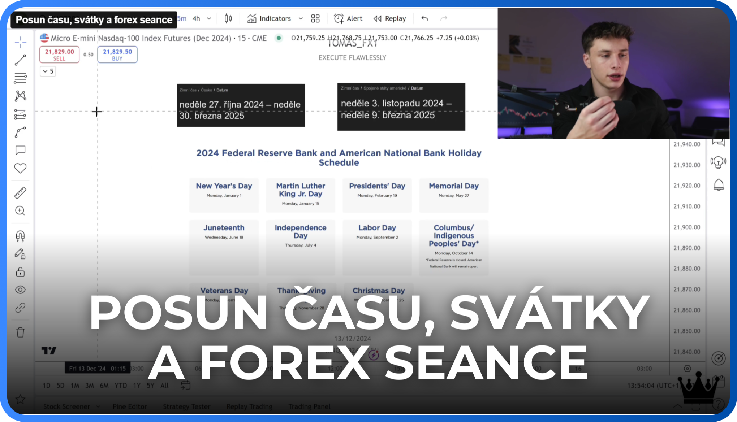Open chart settings gear on the time axis

pyautogui.click(x=688, y=369)
